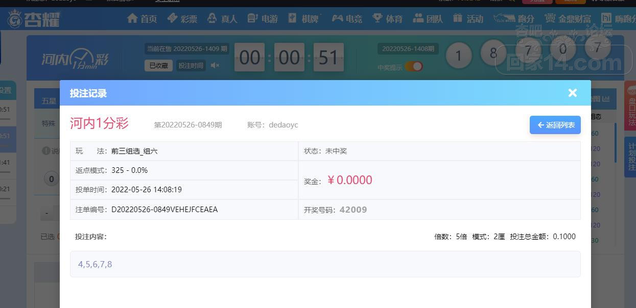This screenshot has height=308, width=636.
Task: Mute the sound speaker icon
Action: click(x=215, y=65)
